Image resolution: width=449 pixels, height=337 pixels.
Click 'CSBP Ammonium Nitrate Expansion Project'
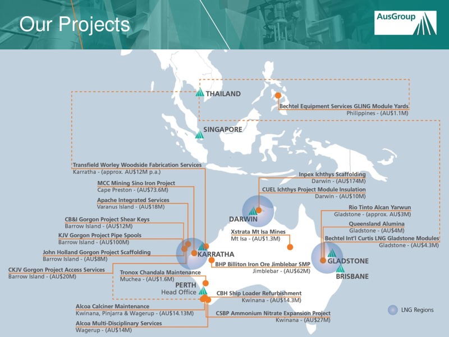tap(273, 313)
